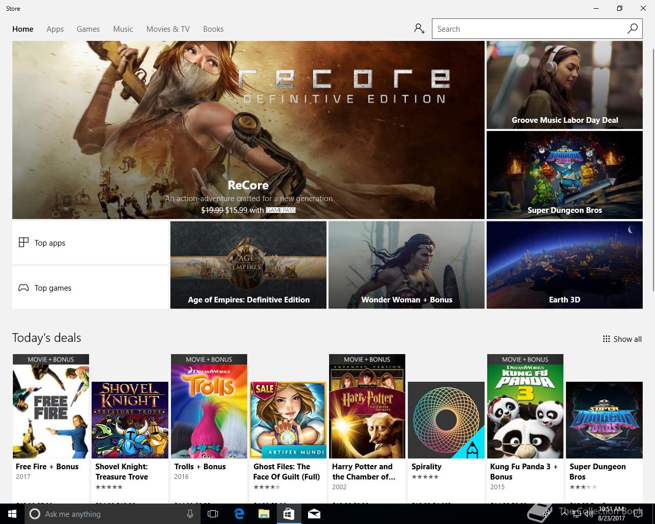Click the grid icon beside Show all
The image size is (655, 524).
[x=606, y=339]
